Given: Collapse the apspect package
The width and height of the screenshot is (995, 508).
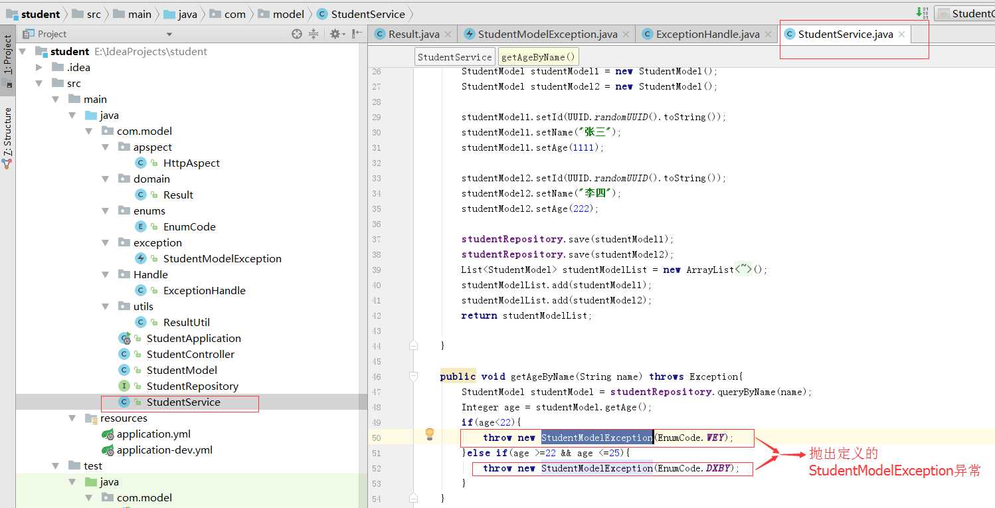Looking at the screenshot, I should 106,147.
